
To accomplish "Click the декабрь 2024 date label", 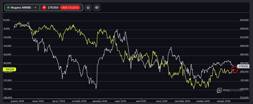I will (100, 101).
